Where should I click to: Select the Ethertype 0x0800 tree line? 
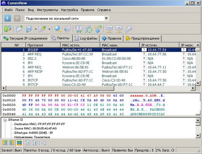pyautogui.click(x=34, y=133)
